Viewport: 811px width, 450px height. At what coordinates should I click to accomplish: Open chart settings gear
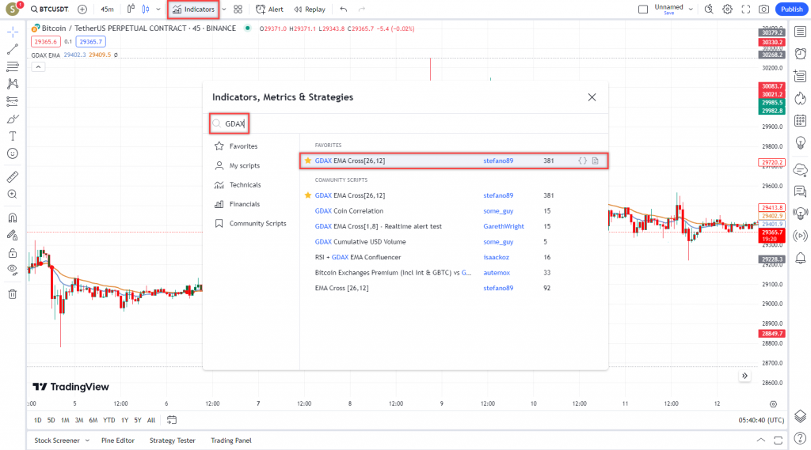(x=727, y=9)
